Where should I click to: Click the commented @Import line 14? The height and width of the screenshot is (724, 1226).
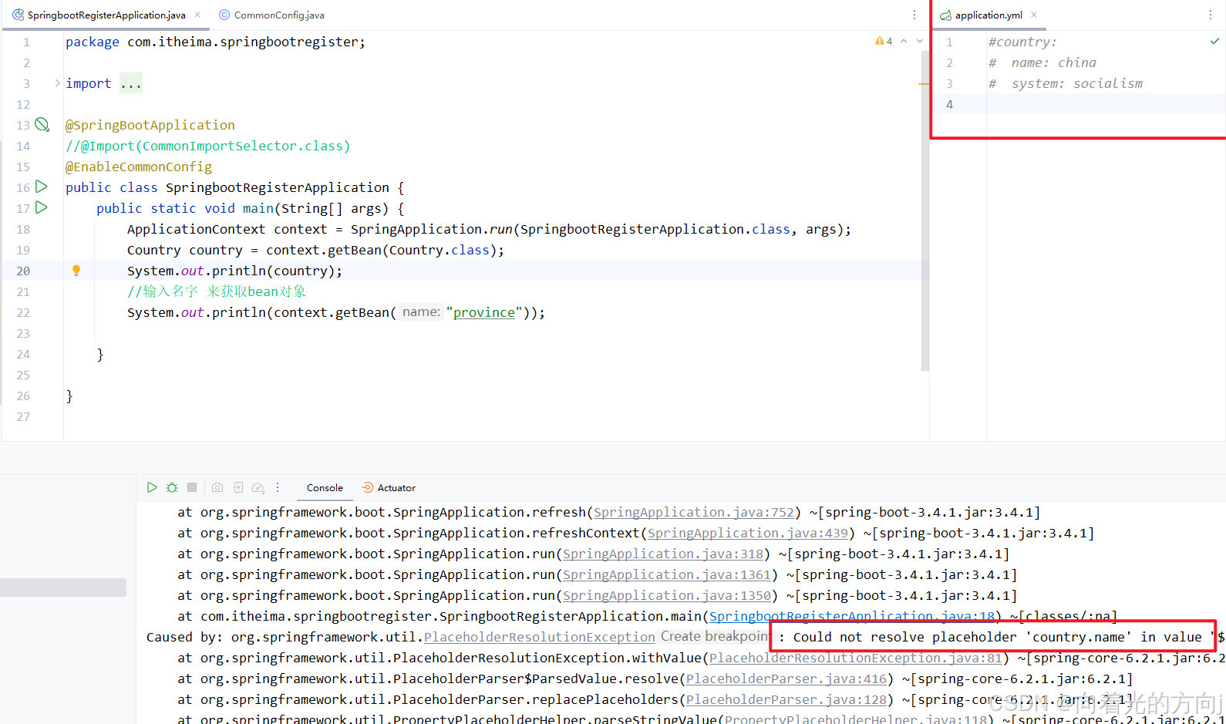[x=208, y=146]
